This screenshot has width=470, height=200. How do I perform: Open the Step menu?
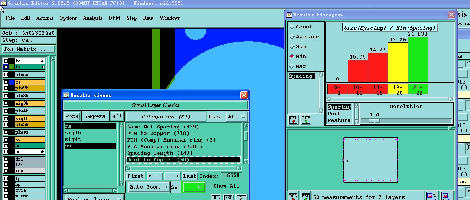pos(132,18)
